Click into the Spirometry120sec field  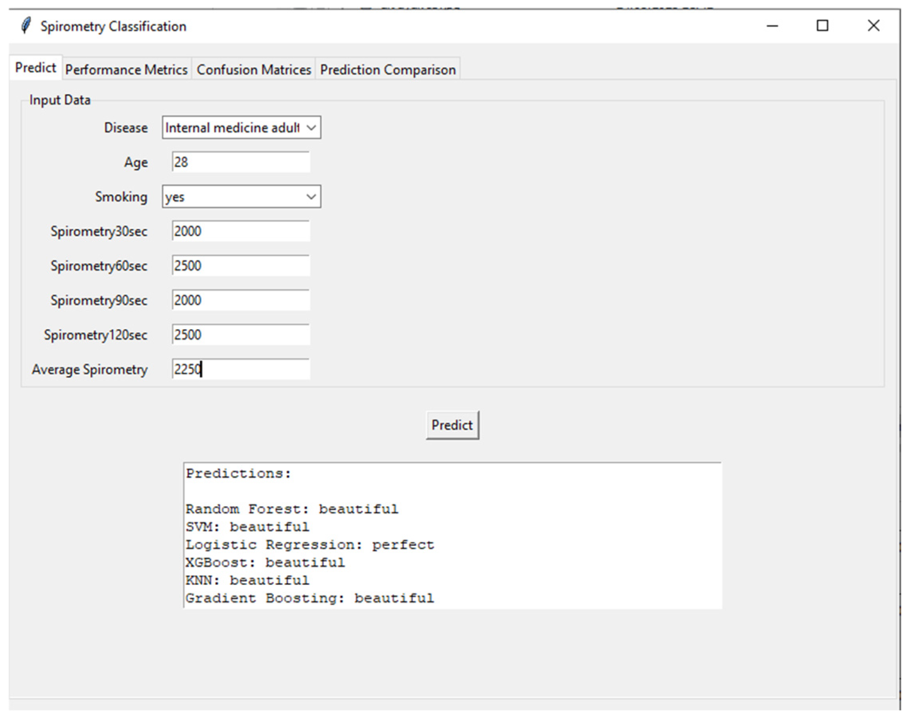(x=241, y=335)
